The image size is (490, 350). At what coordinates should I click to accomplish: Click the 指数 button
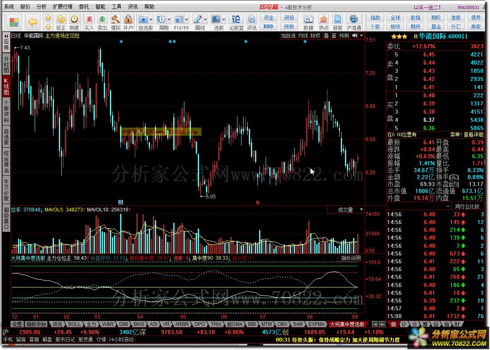point(375,18)
